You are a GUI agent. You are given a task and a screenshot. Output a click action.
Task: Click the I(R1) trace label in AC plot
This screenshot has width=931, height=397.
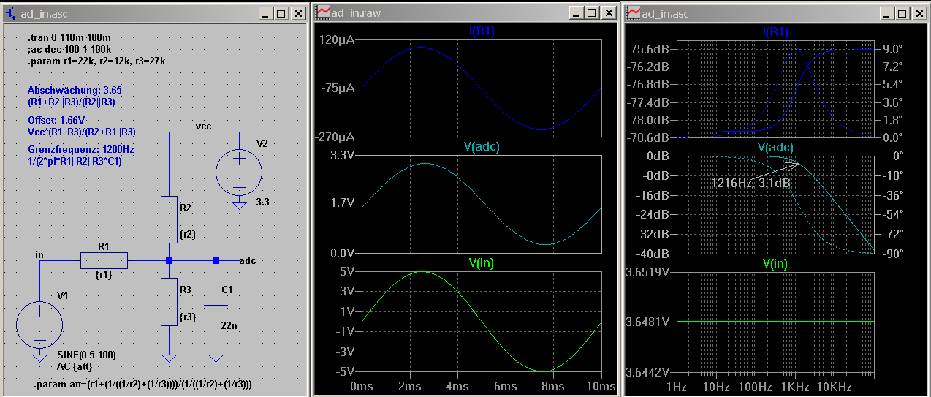pos(775,31)
